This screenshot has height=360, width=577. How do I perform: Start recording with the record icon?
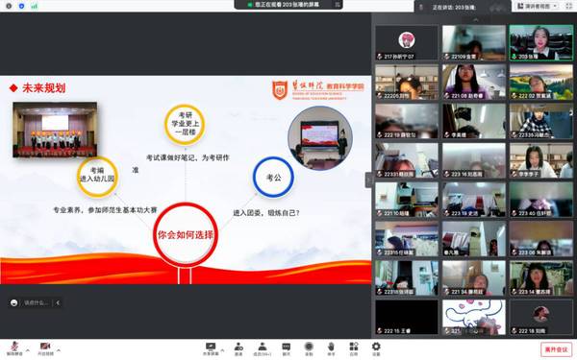(309, 348)
